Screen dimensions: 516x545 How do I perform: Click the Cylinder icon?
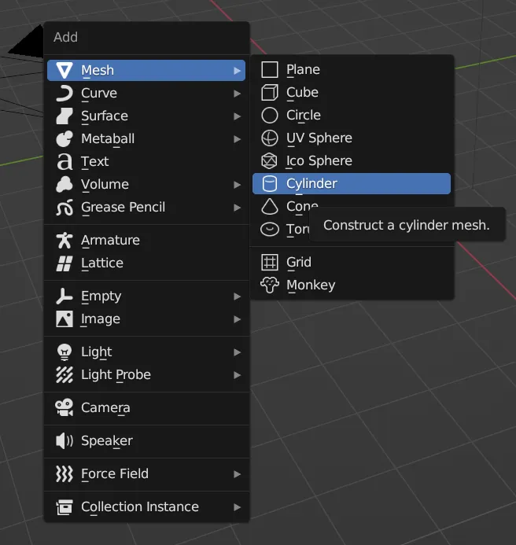(x=270, y=183)
